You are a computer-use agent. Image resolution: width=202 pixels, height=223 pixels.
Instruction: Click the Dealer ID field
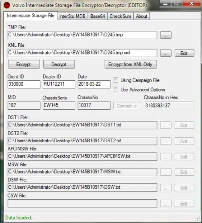click(59, 84)
